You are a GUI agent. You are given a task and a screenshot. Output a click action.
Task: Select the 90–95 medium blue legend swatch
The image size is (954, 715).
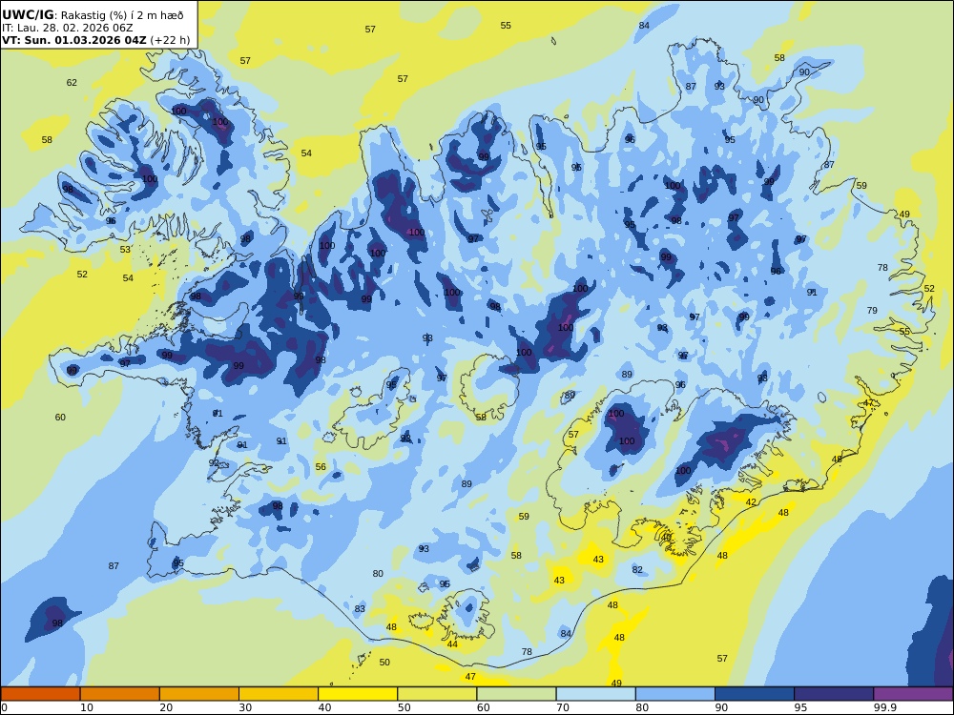755,694
